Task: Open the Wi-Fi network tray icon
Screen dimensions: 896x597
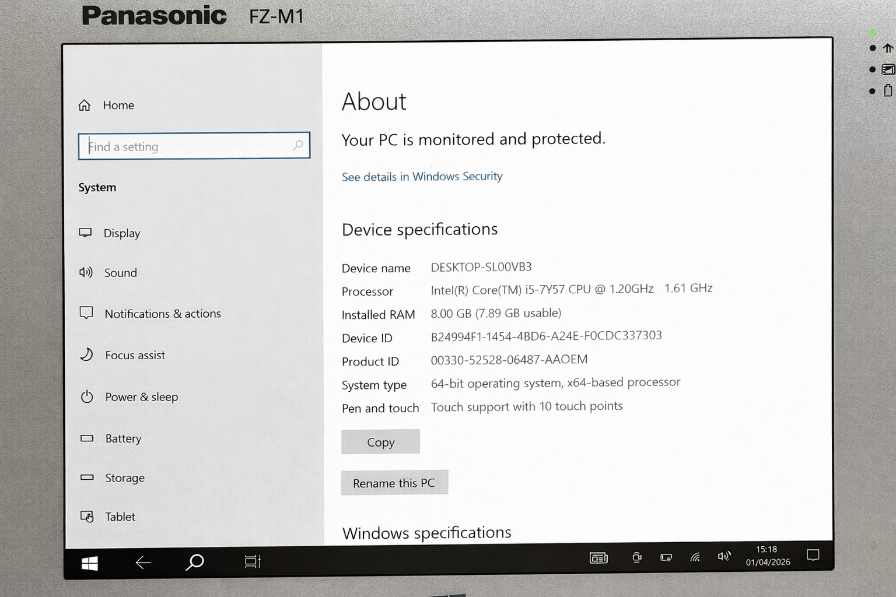Action: point(695,557)
